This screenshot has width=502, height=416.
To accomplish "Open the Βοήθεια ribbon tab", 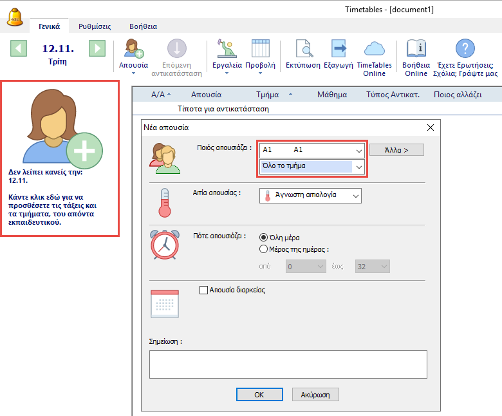I will click(x=142, y=26).
